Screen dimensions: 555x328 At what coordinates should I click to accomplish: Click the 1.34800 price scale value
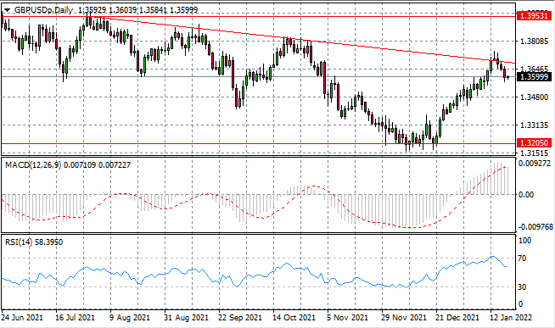point(534,97)
